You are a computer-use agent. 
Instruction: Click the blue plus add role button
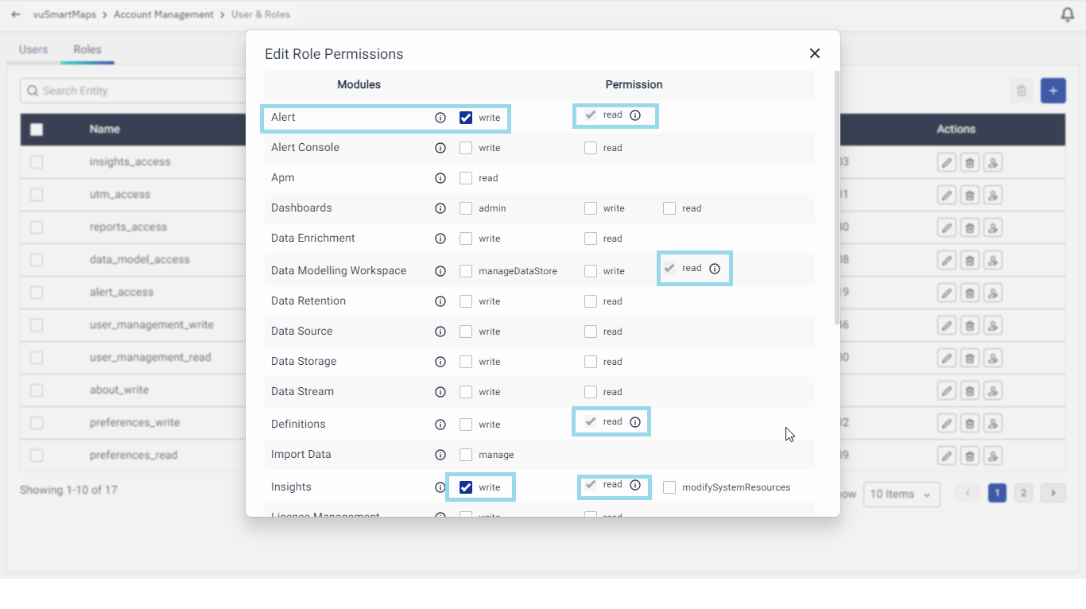[x=1053, y=91]
